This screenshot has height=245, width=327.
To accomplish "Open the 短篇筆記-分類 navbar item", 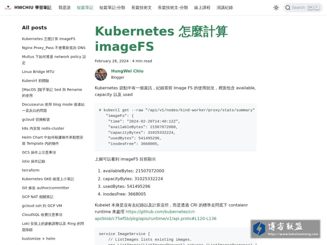I will coord(112,8).
